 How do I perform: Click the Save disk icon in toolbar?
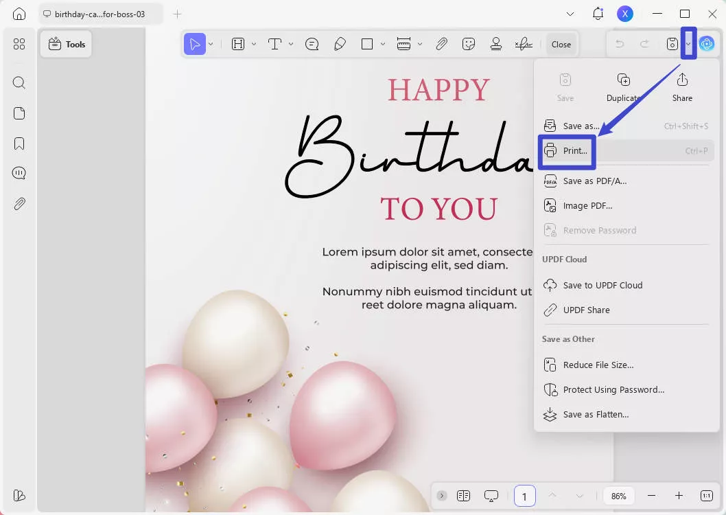click(x=672, y=44)
